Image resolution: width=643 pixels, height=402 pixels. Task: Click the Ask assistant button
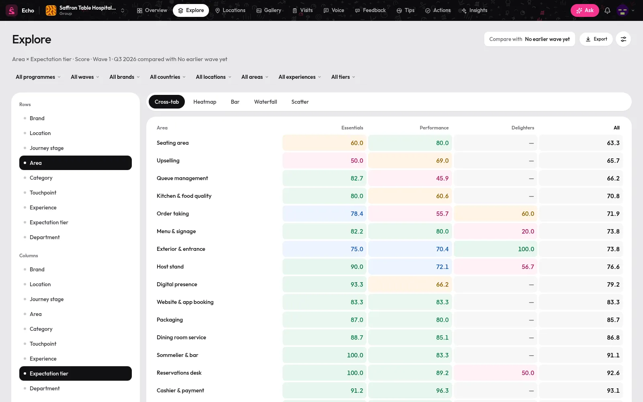pyautogui.click(x=585, y=10)
